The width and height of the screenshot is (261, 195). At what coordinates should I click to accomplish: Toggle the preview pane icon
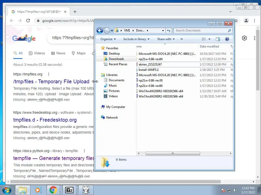click(x=218, y=39)
